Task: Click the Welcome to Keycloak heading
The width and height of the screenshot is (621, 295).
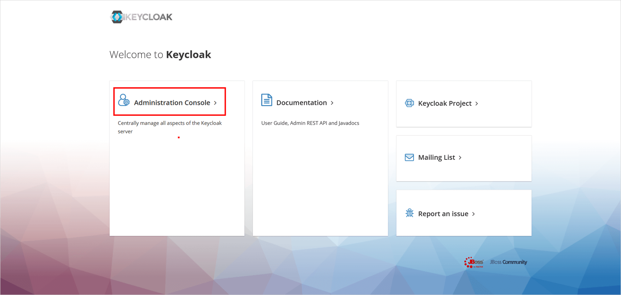Action: 160,54
